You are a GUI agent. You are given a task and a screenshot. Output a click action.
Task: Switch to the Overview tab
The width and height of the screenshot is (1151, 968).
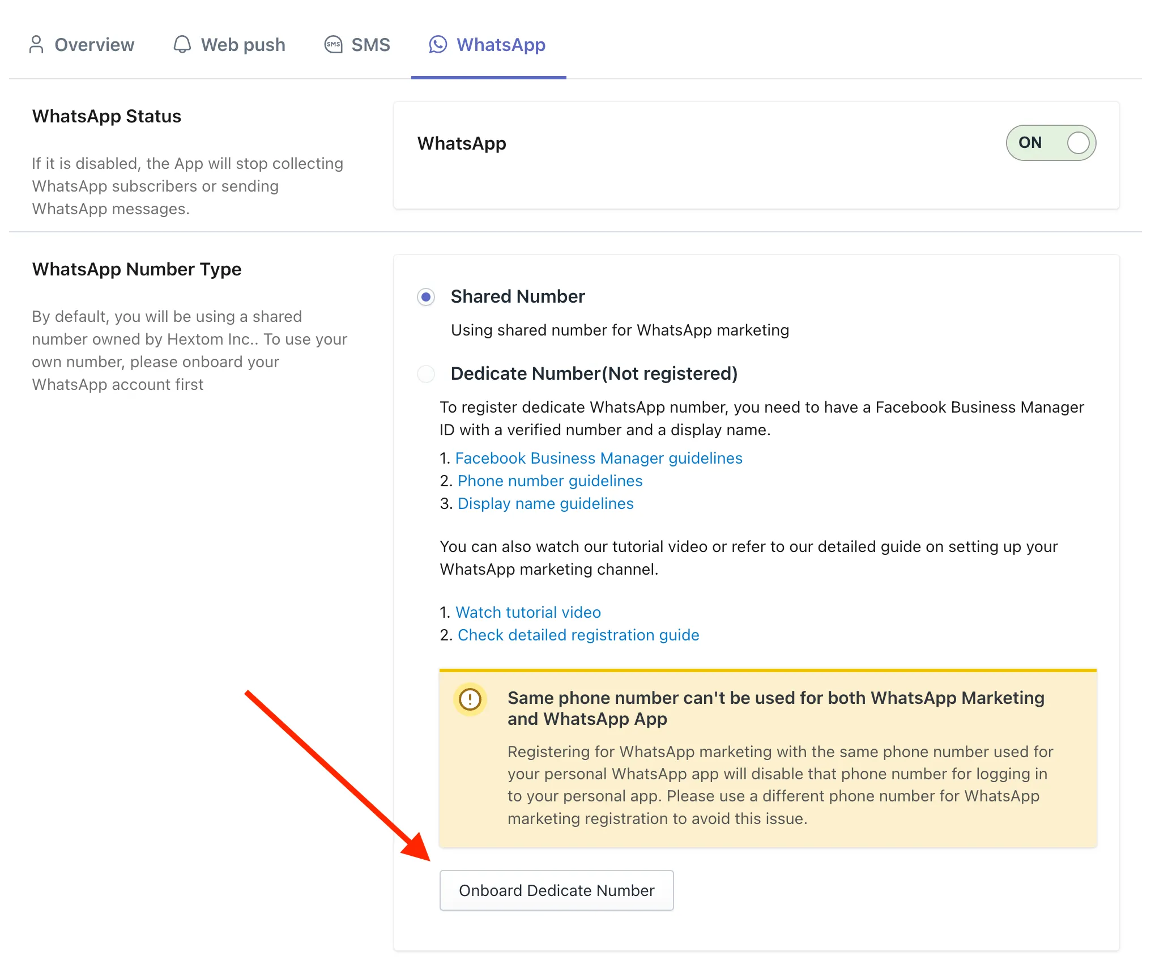pos(82,45)
